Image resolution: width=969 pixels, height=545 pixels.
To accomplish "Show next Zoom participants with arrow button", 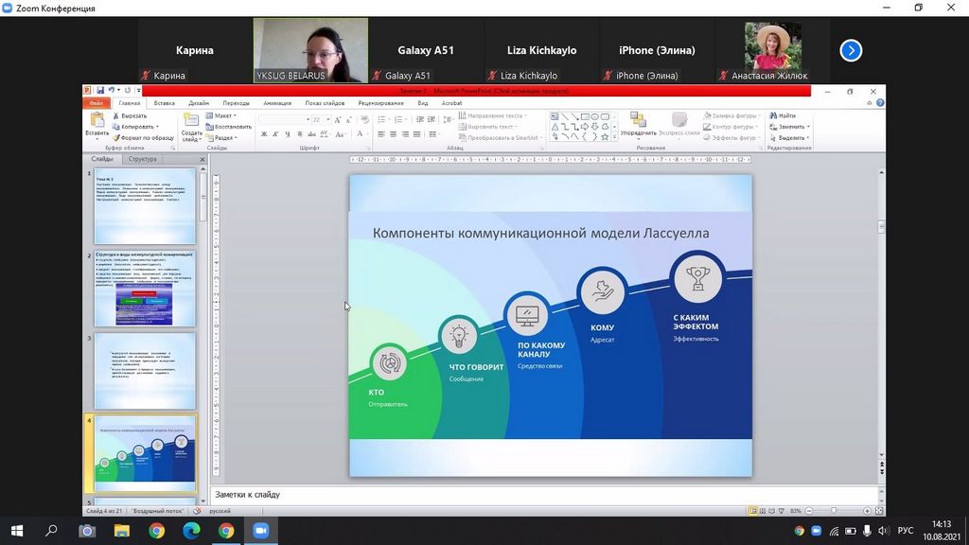I will click(851, 50).
